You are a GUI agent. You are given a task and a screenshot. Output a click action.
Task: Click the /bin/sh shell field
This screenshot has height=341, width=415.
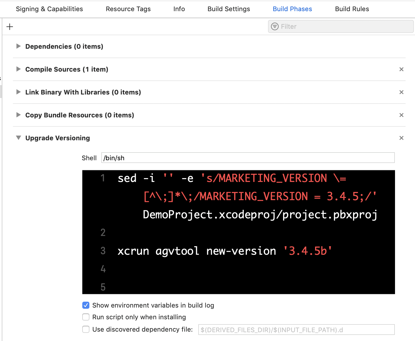tap(247, 158)
